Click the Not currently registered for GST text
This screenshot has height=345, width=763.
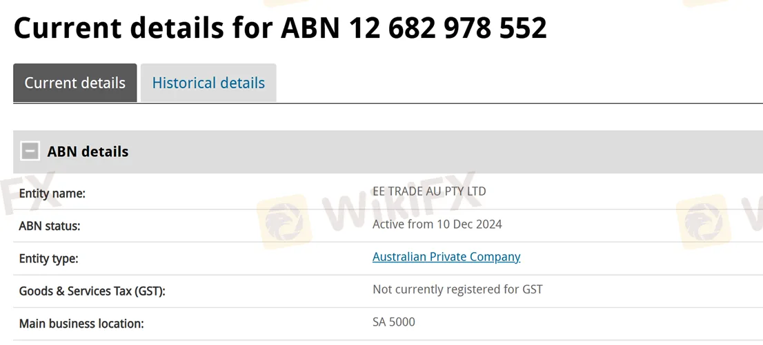tap(457, 290)
